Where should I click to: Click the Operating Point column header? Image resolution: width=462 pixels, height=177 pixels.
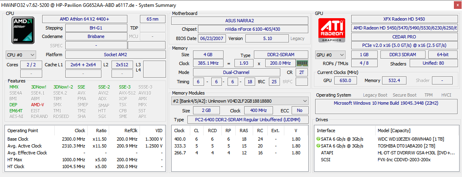[x=23, y=131]
